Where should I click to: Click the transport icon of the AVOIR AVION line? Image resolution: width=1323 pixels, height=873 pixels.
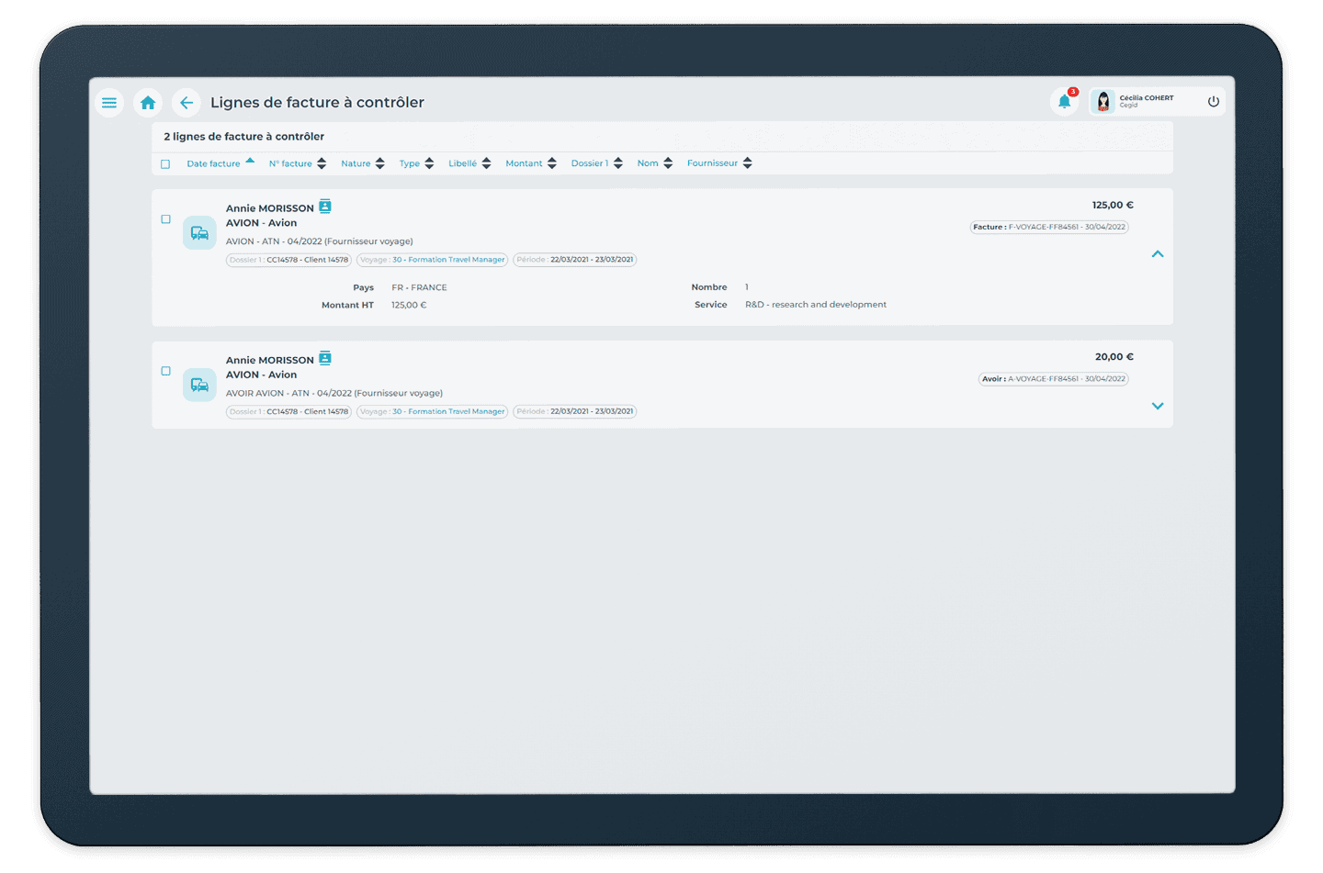click(199, 385)
